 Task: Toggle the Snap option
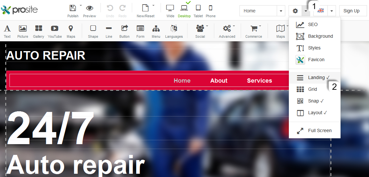tap(315, 101)
